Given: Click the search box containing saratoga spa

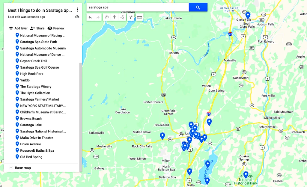Looking at the screenshot, I should (137, 7).
